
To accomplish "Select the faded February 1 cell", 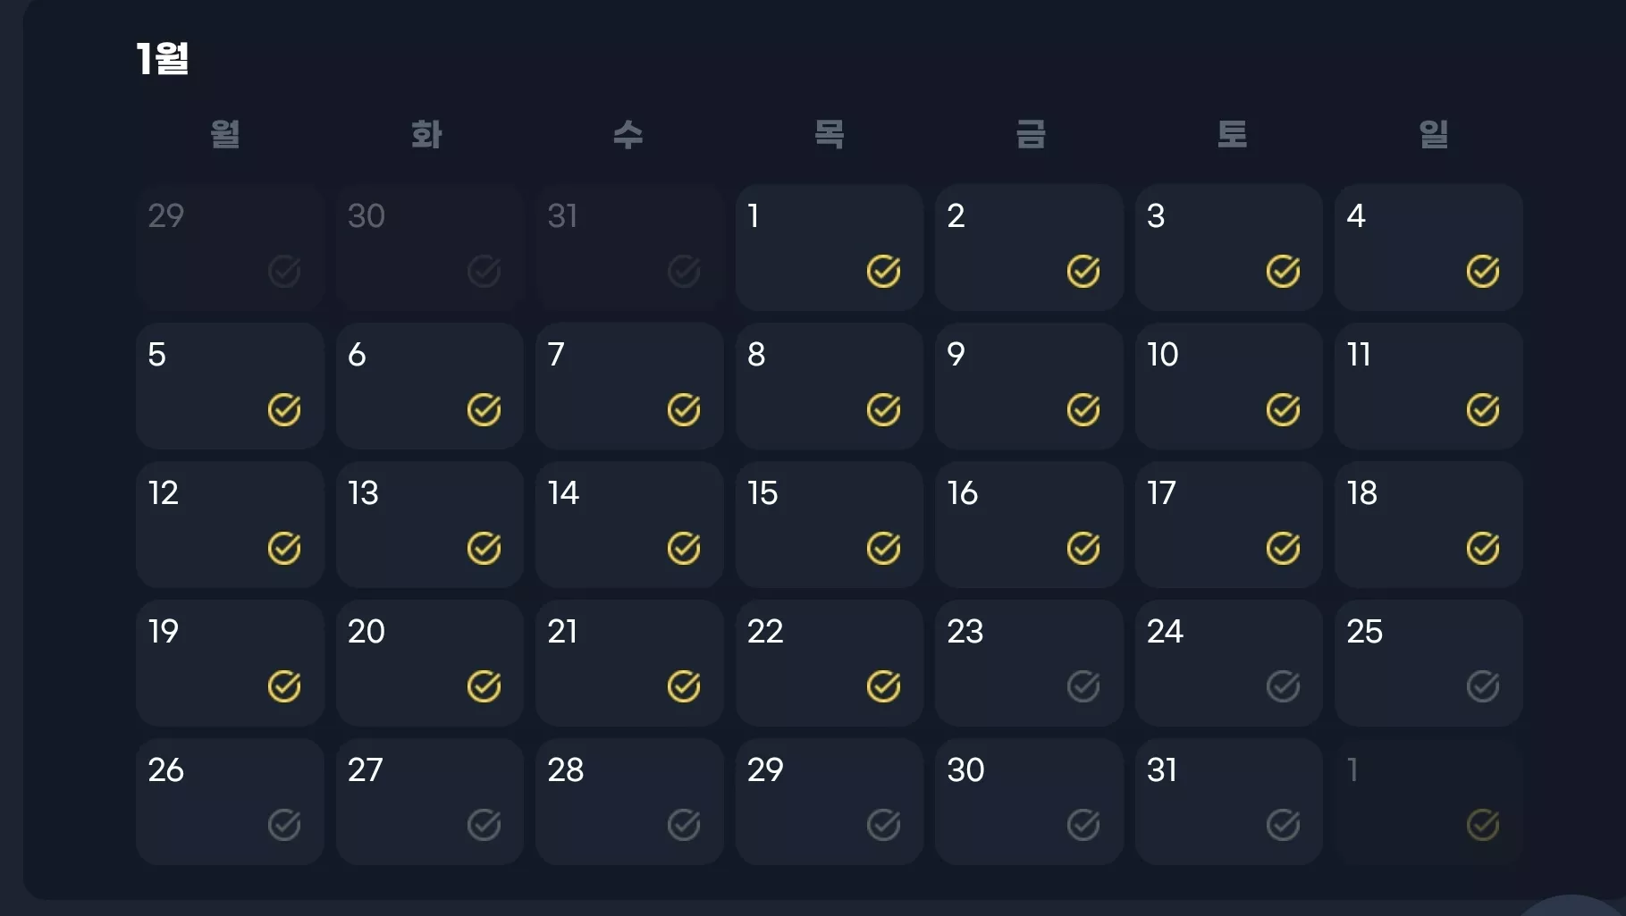I will pyautogui.click(x=1428, y=802).
